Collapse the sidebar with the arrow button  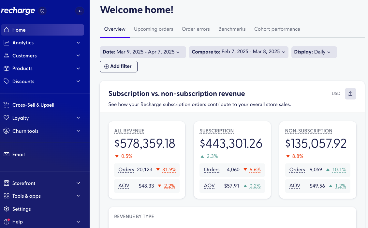pos(80,11)
